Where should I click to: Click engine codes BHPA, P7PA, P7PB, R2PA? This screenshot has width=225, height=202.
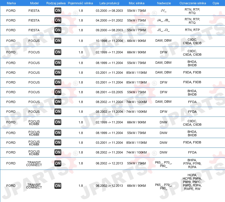click(192, 164)
